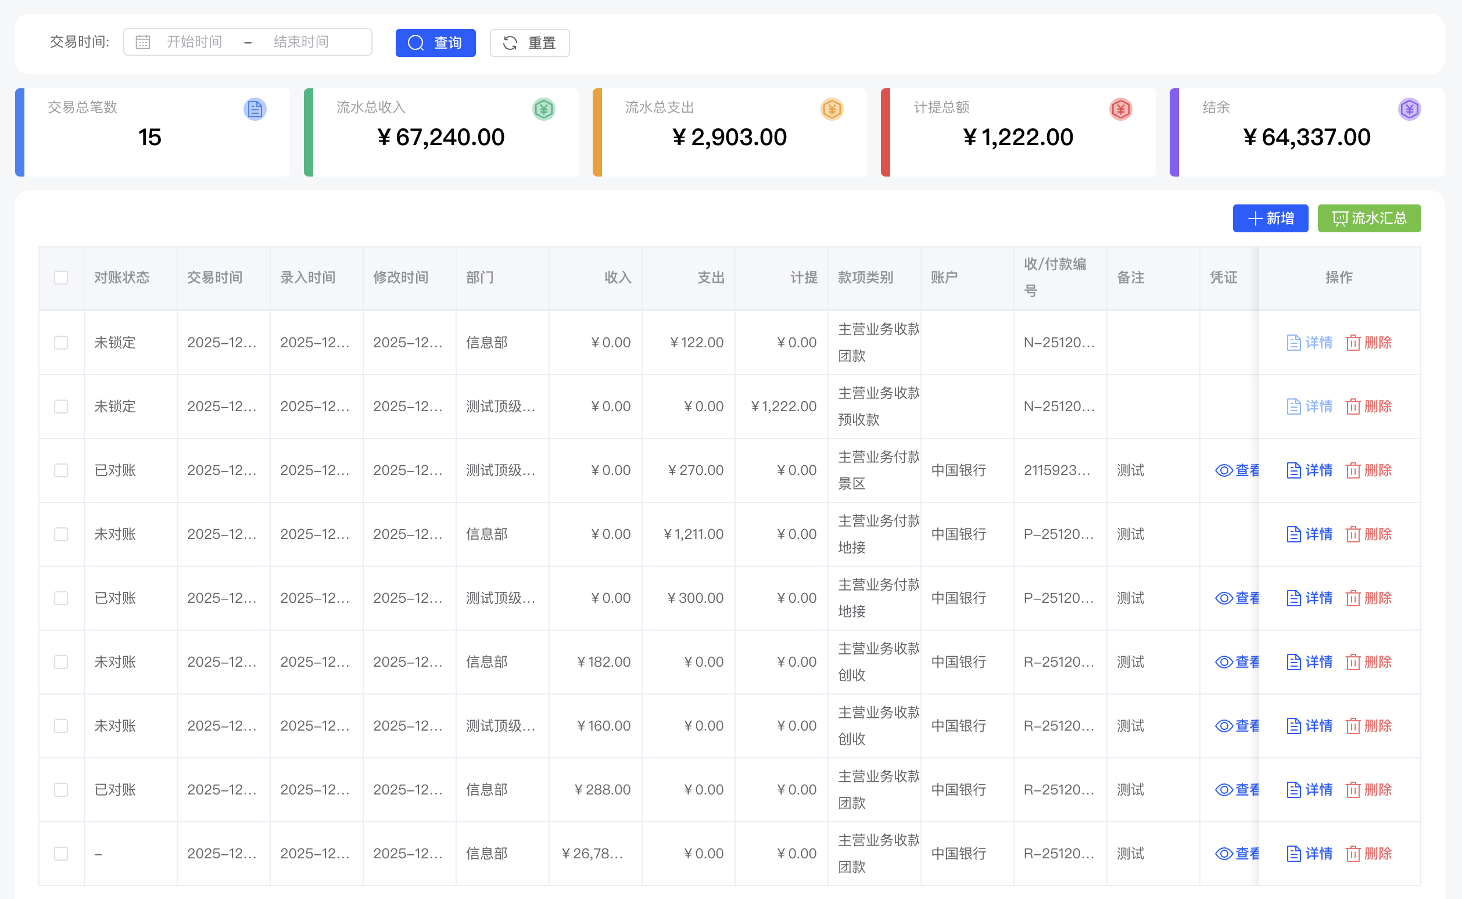Click the 开始时间 start date field
This screenshot has width=1462, height=899.
[x=195, y=42]
